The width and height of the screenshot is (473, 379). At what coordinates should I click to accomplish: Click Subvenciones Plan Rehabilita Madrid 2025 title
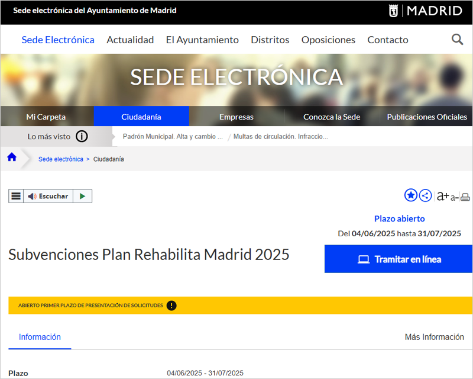pos(149,255)
